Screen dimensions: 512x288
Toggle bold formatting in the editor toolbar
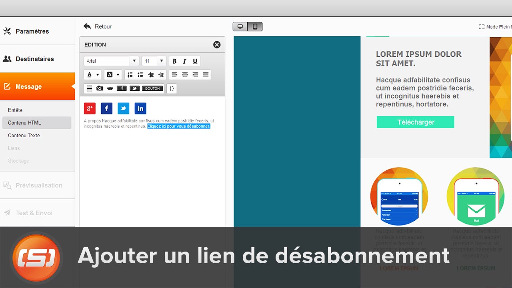174,61
